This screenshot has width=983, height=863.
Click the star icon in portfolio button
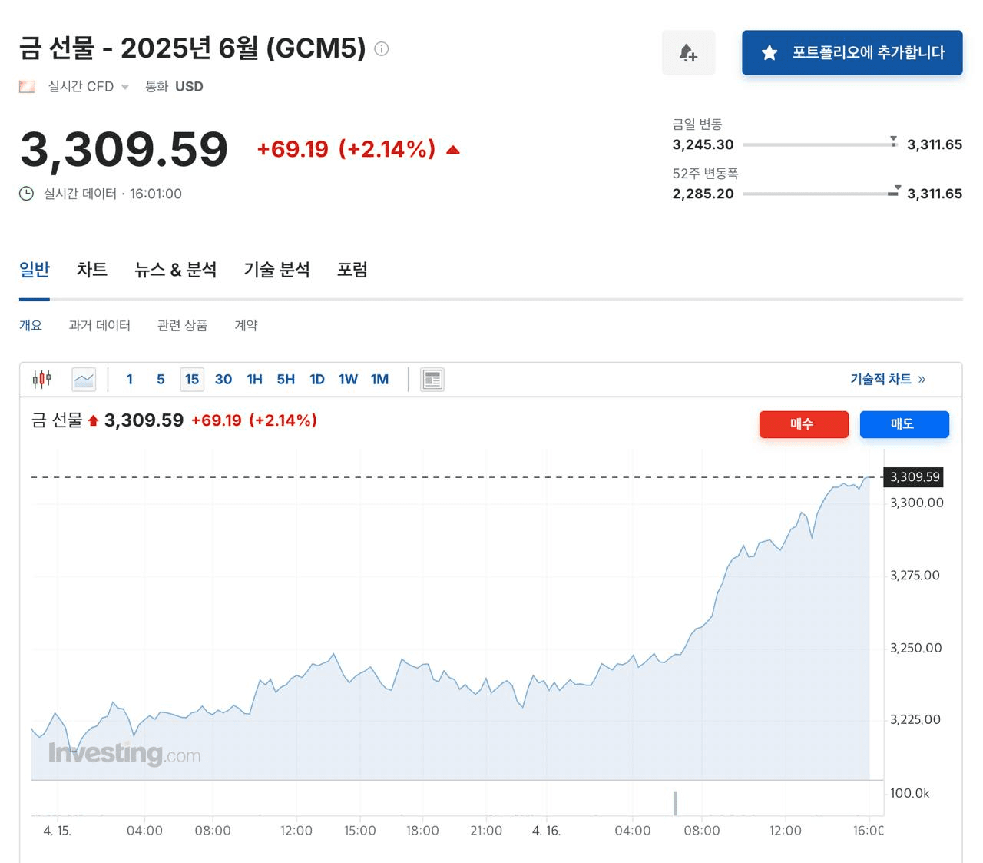[769, 53]
